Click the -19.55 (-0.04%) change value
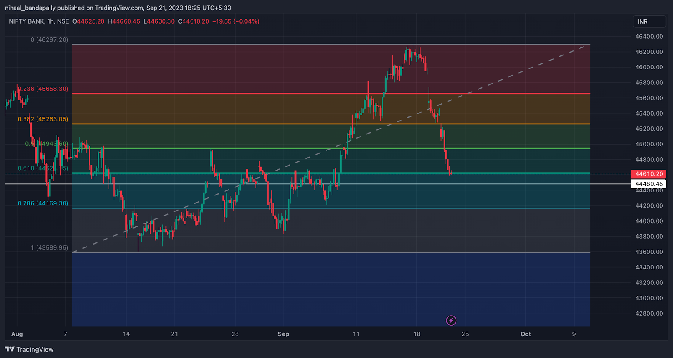This screenshot has height=358, width=673. coord(236,21)
